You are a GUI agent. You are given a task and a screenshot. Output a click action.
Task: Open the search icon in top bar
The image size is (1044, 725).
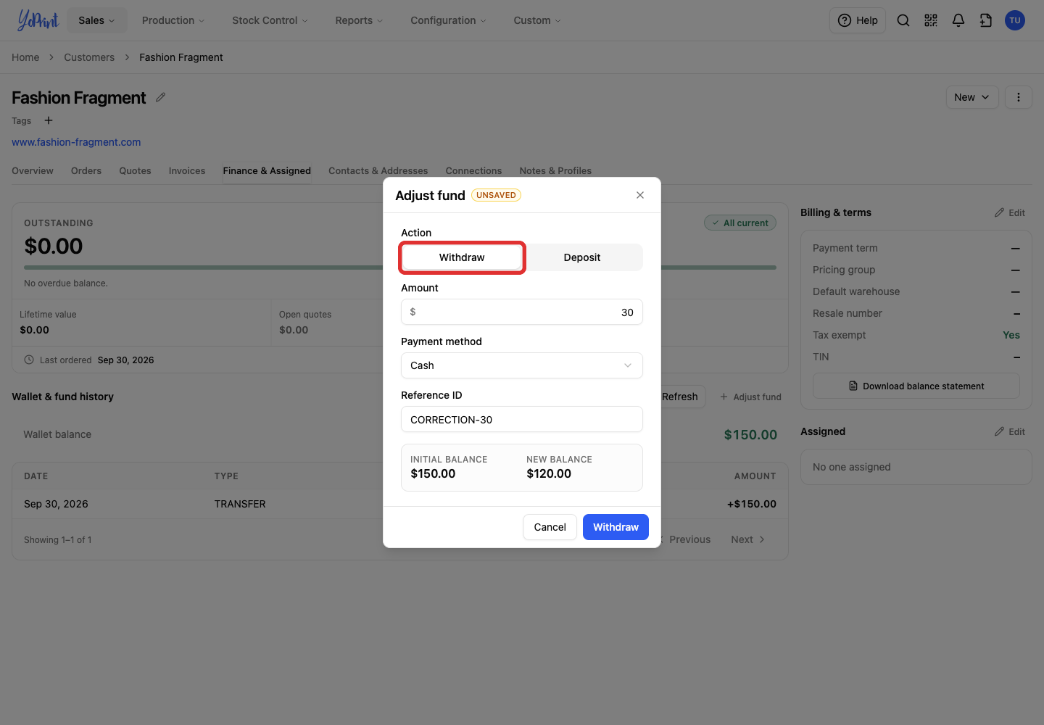(x=903, y=20)
